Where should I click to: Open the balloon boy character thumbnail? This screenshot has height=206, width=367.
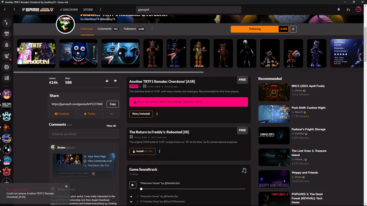pos(293,53)
